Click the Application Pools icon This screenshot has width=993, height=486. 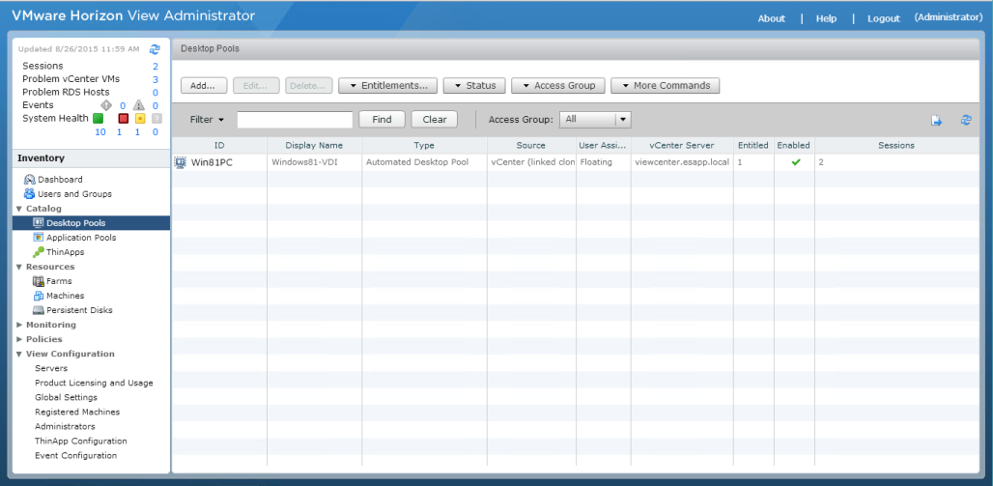38,238
